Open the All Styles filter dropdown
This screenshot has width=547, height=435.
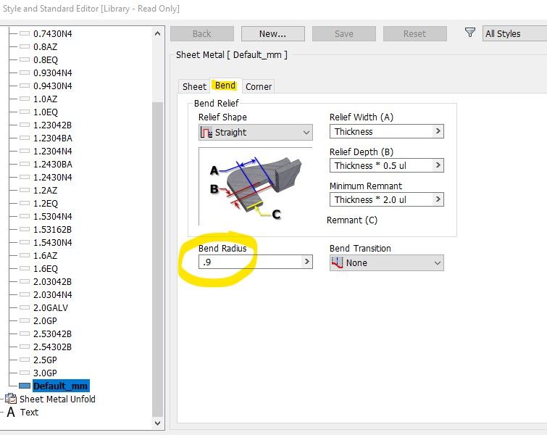pos(514,33)
